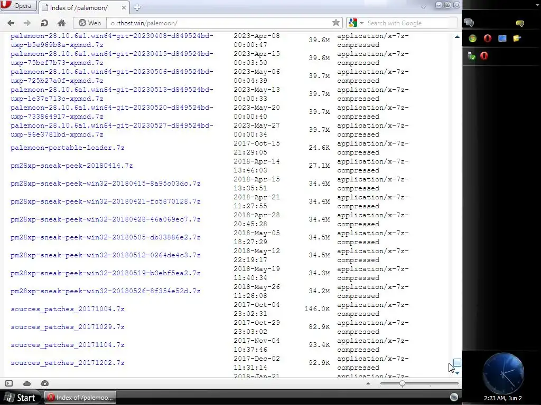Go forward to the next page
The width and height of the screenshot is (541, 405).
[x=27, y=23]
